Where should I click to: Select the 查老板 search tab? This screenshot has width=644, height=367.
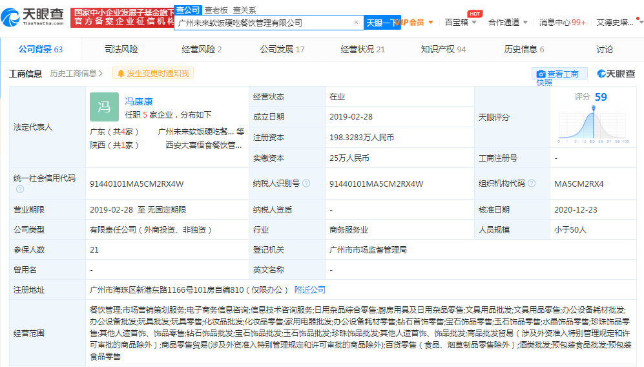(x=216, y=10)
